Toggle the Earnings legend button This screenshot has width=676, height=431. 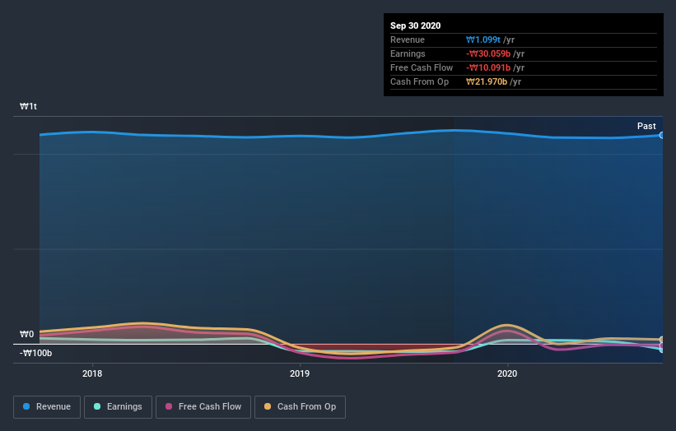pos(118,407)
